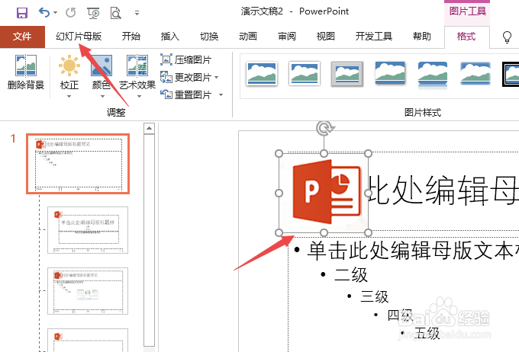The image size is (519, 352).
Task: Start slideshow from beginning icon
Action: [93, 13]
